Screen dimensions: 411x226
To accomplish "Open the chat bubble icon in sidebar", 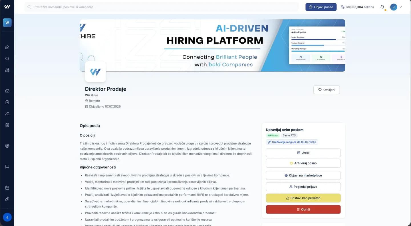I will (7, 166).
